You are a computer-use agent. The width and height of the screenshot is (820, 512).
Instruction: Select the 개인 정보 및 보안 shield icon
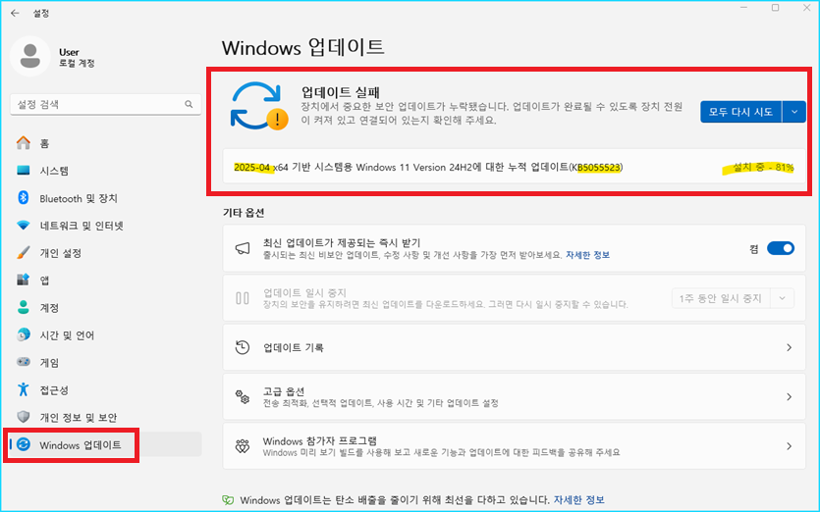[24, 417]
